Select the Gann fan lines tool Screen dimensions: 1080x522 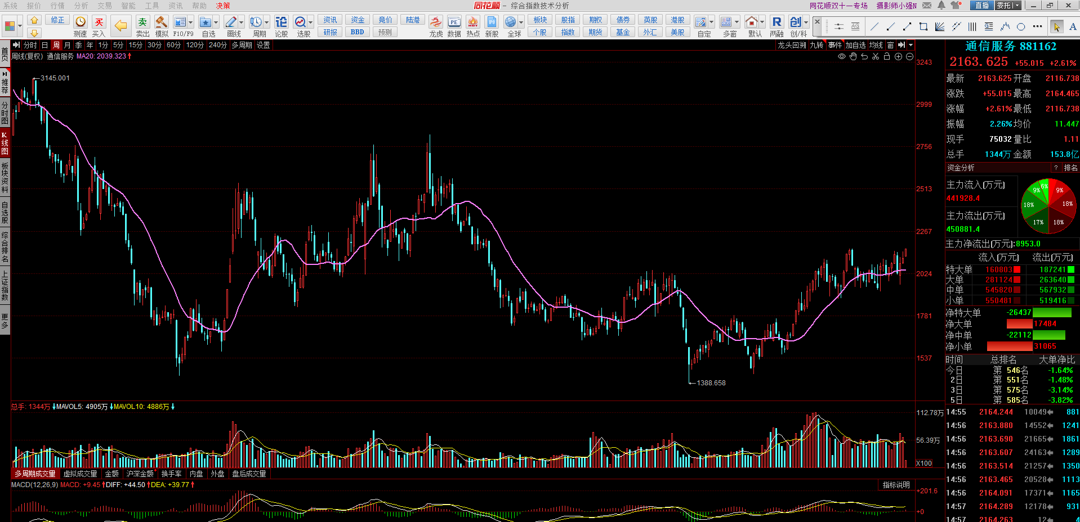940,26
